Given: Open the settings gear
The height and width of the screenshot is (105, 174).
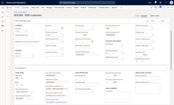Looking at the screenshot, I should 160,3.
